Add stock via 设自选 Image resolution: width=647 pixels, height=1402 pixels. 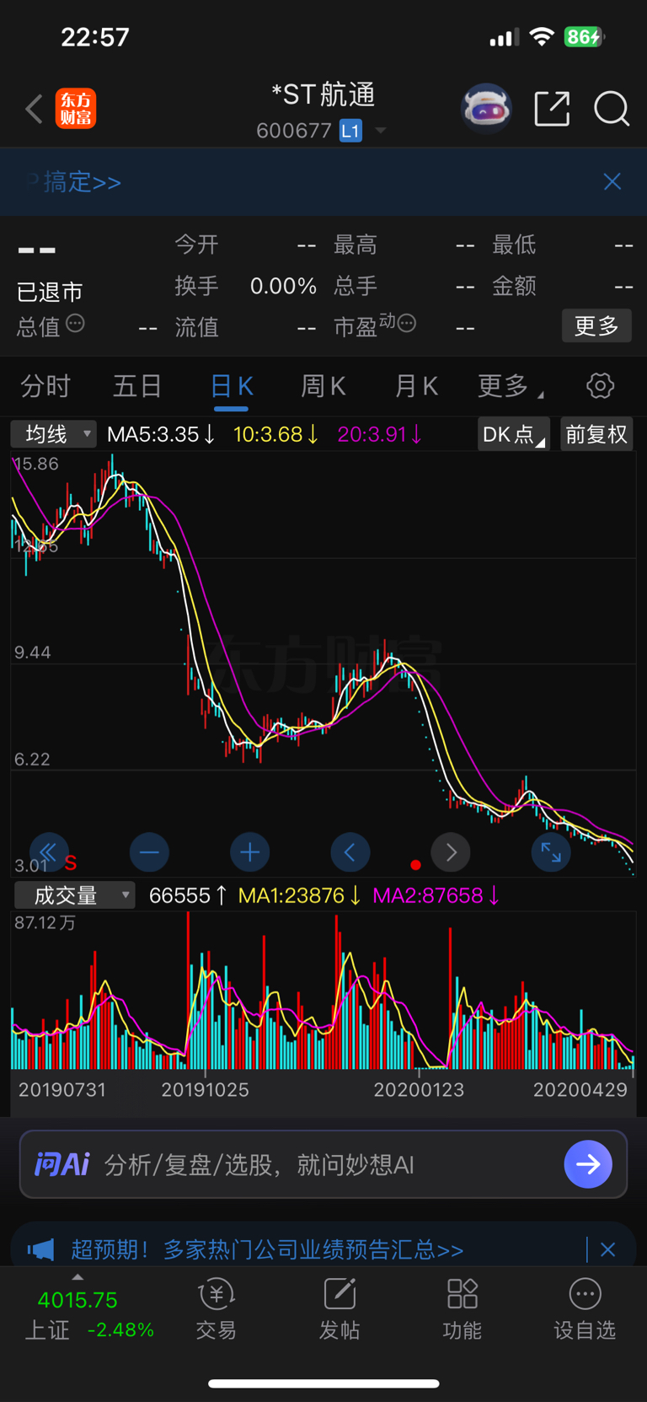pyautogui.click(x=585, y=1309)
